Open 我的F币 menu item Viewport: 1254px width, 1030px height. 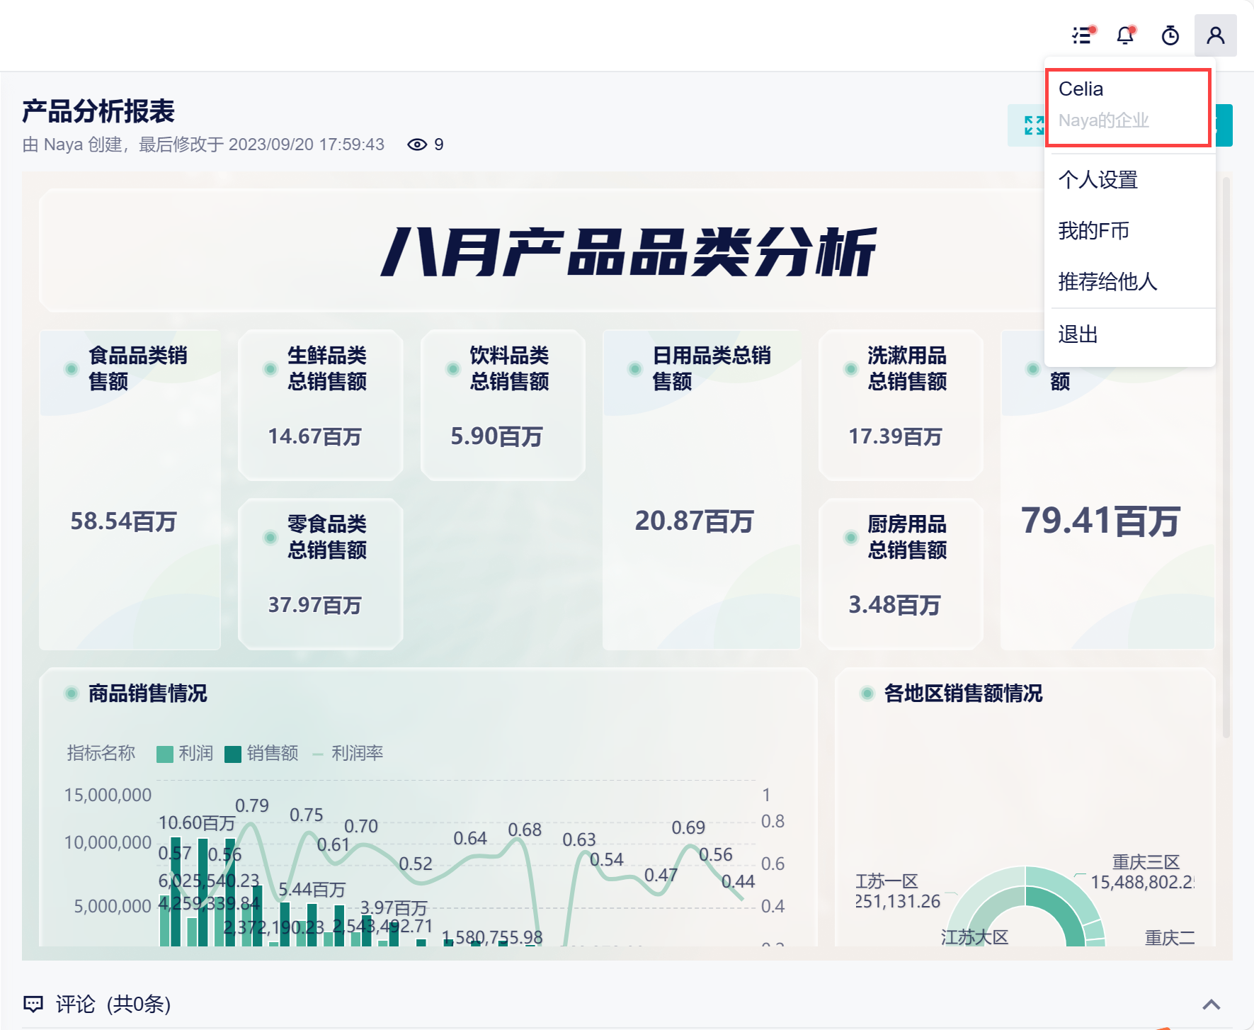pos(1130,231)
